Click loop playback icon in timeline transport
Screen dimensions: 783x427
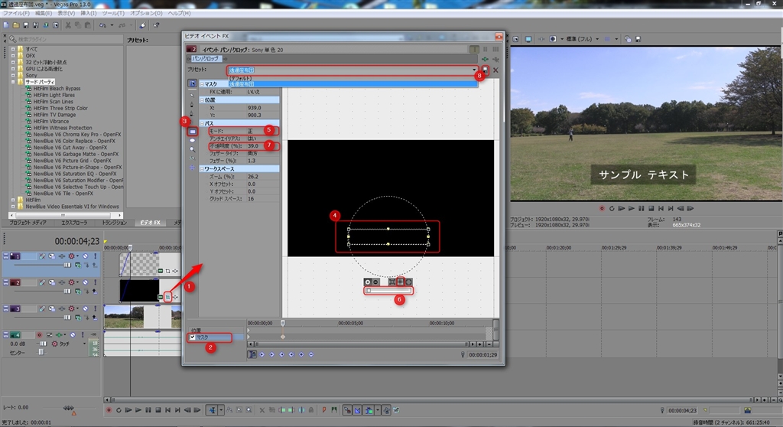coord(119,410)
